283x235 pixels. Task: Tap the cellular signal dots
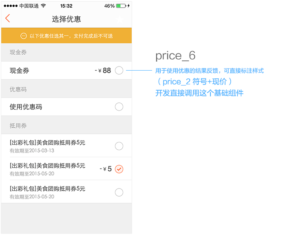pos(11,6)
